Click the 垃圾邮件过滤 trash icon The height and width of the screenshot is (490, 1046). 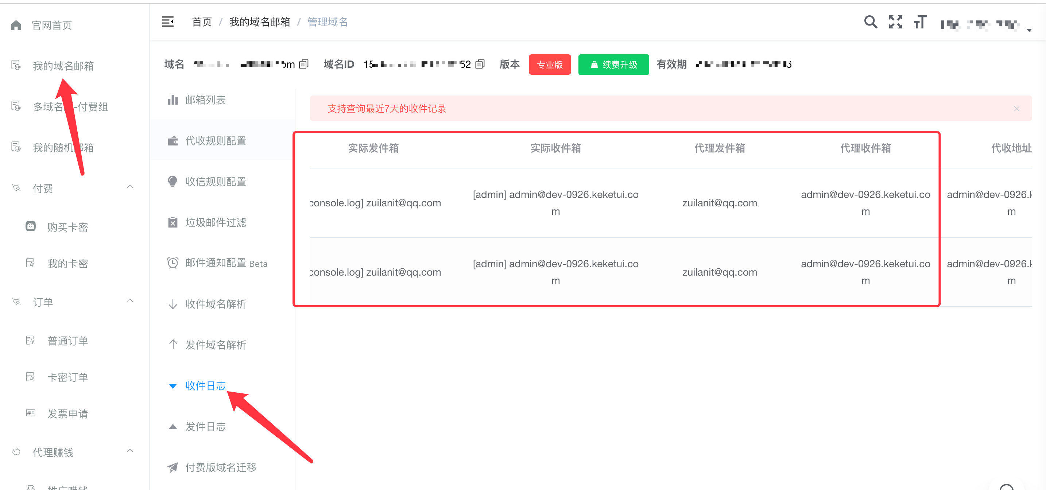pyautogui.click(x=173, y=222)
